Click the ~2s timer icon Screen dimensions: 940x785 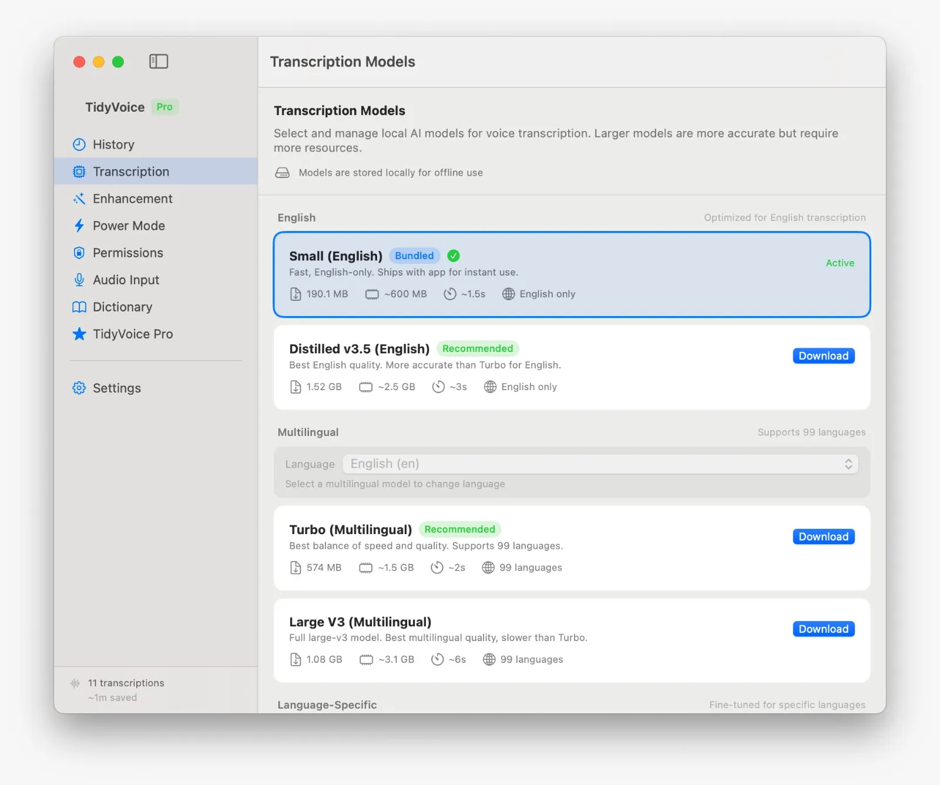tap(437, 568)
